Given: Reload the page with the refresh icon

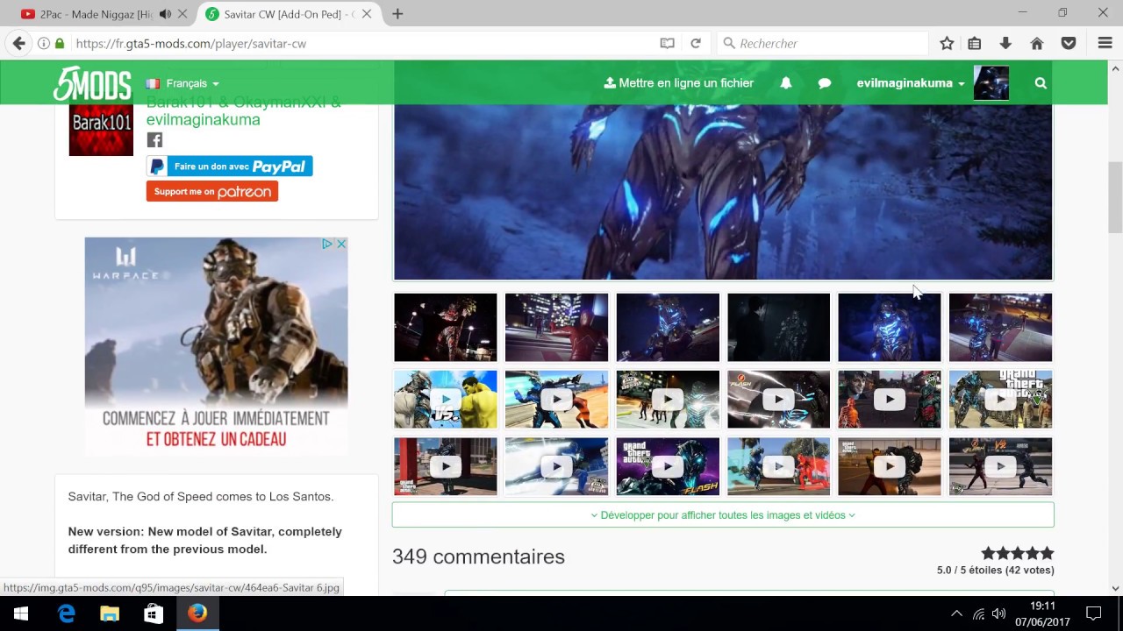Looking at the screenshot, I should pos(696,43).
